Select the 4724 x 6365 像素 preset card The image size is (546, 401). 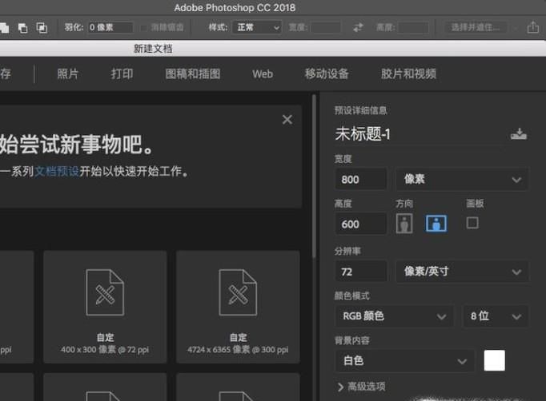pyautogui.click(x=238, y=307)
